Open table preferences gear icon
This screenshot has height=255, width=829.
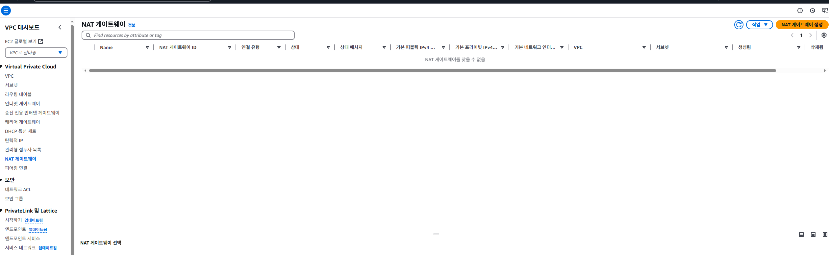824,35
